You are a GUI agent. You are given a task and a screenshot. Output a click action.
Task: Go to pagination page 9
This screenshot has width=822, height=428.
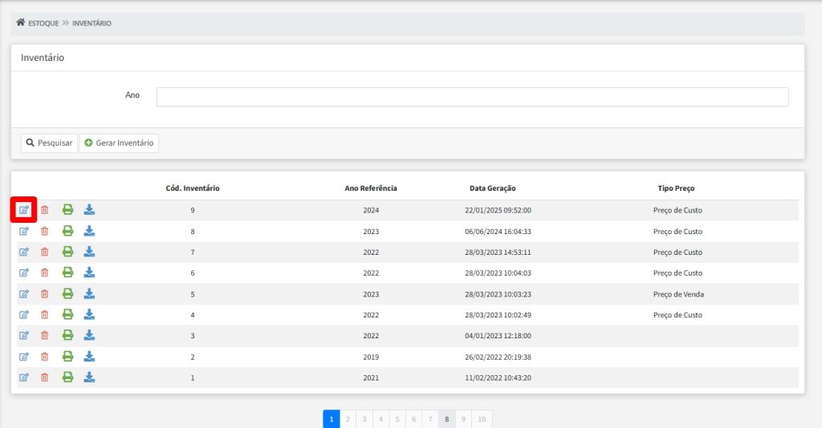(463, 419)
